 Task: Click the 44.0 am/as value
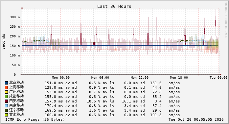[x=157, y=87]
